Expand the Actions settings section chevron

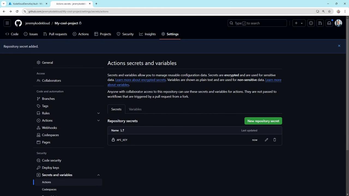point(98,120)
